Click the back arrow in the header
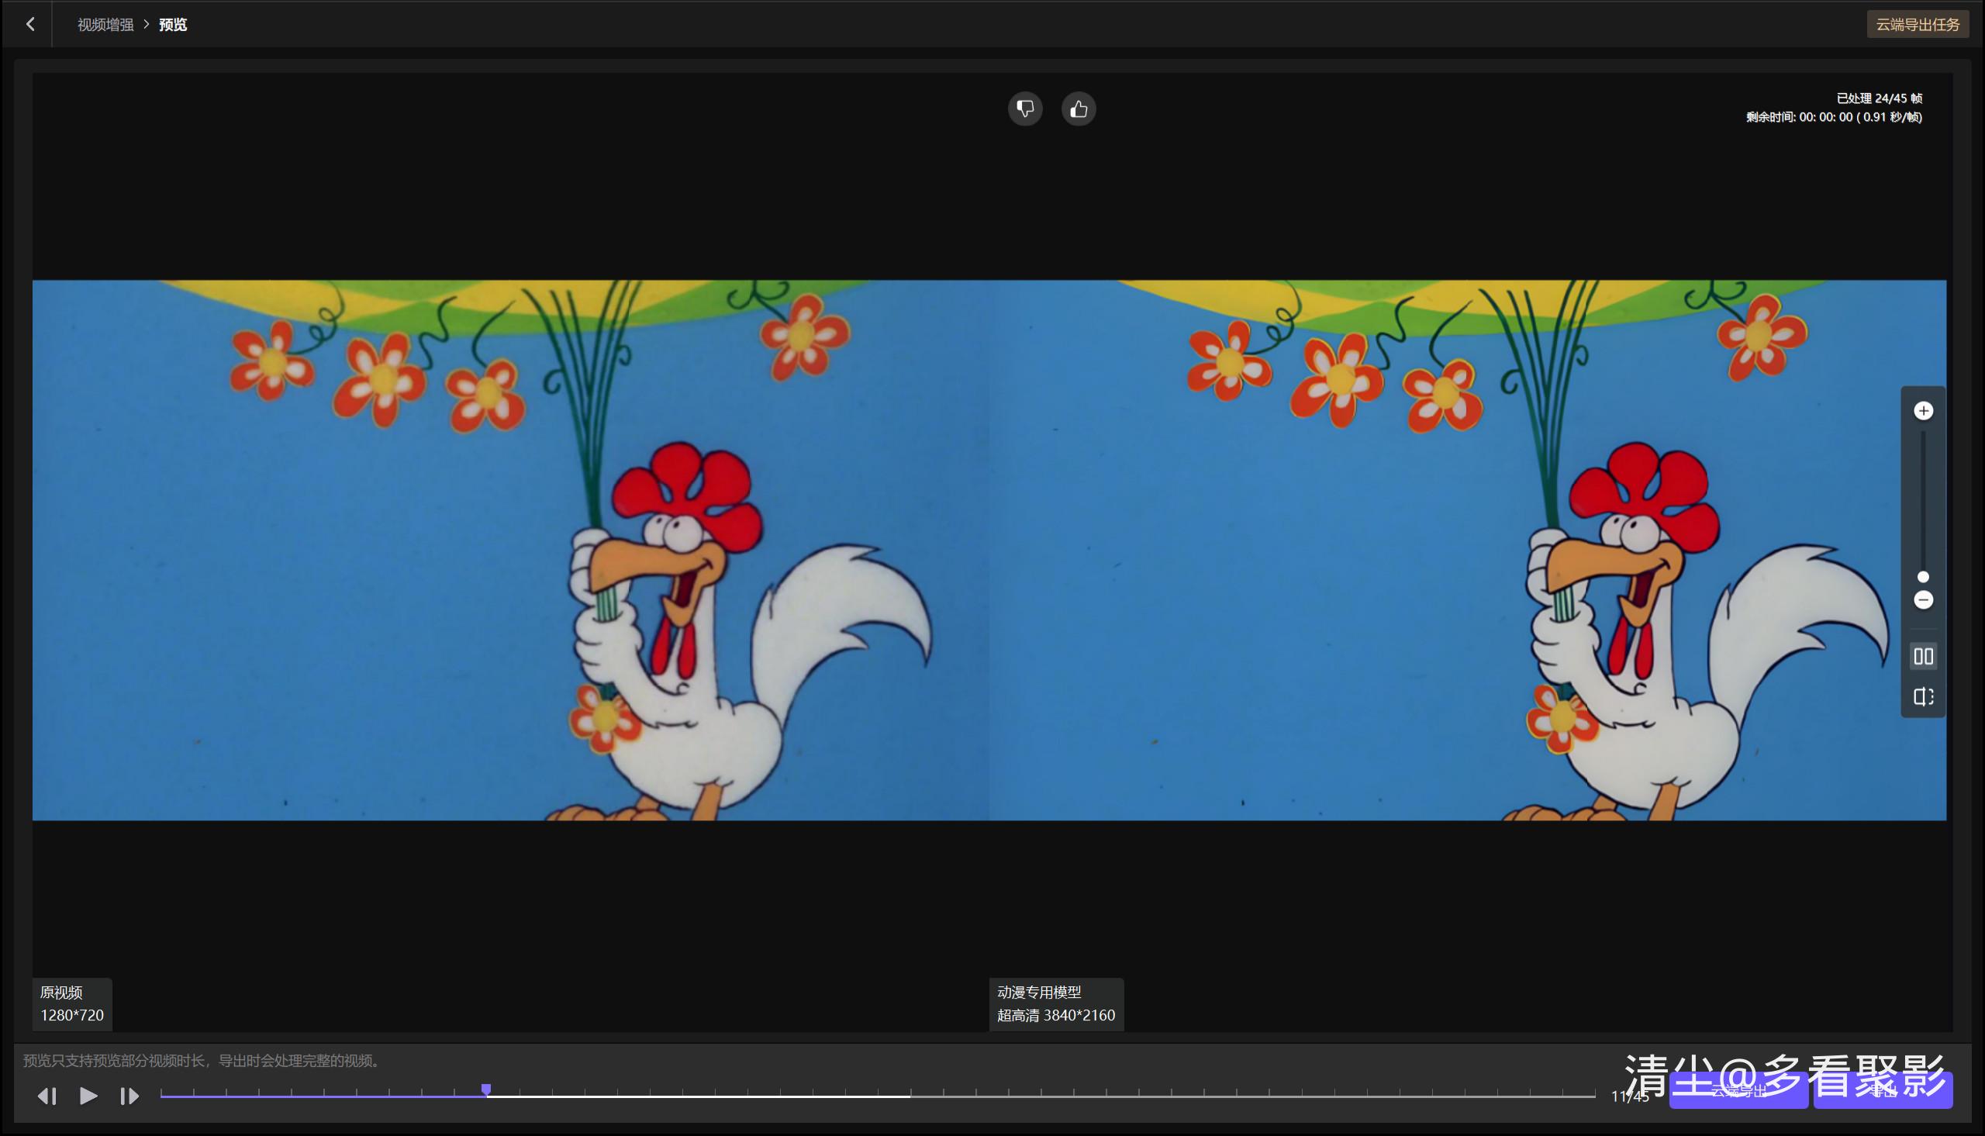This screenshot has width=1985, height=1136. click(x=29, y=24)
